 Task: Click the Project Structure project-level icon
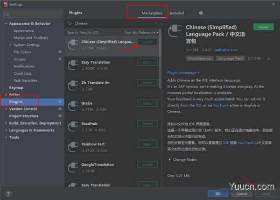(60, 116)
